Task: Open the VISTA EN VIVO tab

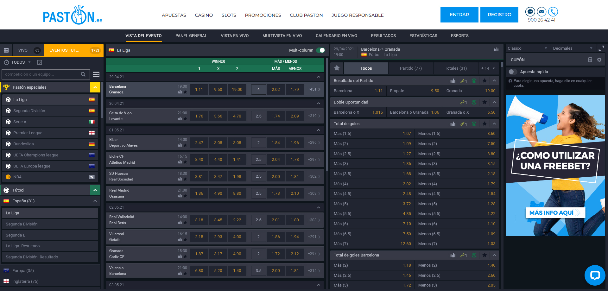Action: [235, 36]
